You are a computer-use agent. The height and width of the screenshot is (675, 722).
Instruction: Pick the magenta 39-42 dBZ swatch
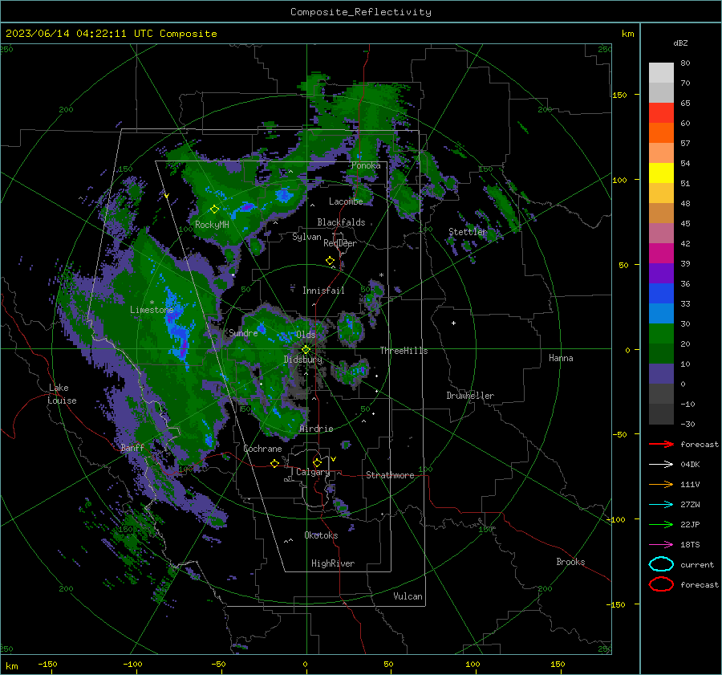(661, 254)
